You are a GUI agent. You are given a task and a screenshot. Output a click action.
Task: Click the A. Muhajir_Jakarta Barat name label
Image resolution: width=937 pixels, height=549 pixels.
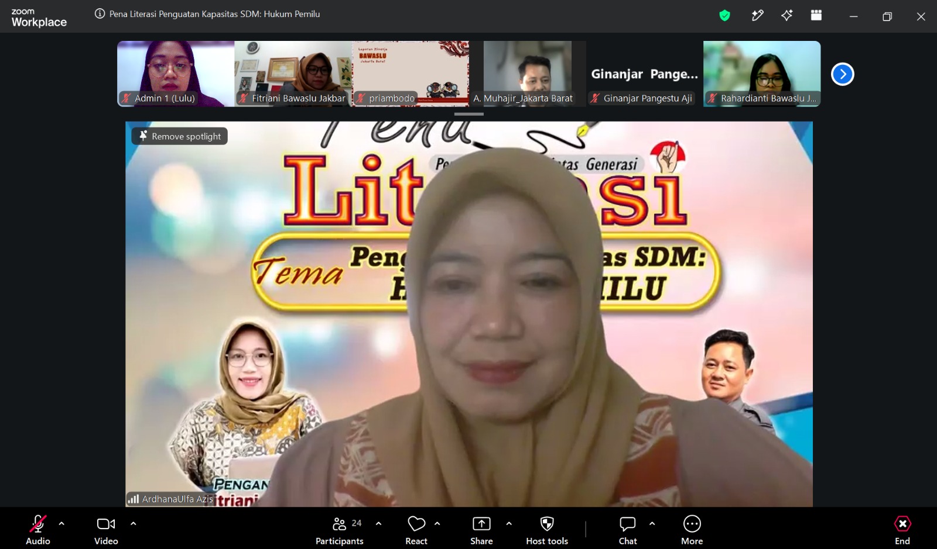point(523,98)
